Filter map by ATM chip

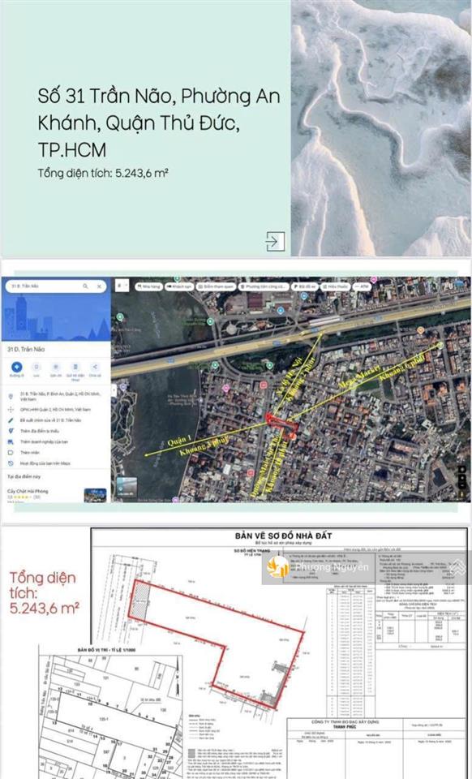coord(362,286)
